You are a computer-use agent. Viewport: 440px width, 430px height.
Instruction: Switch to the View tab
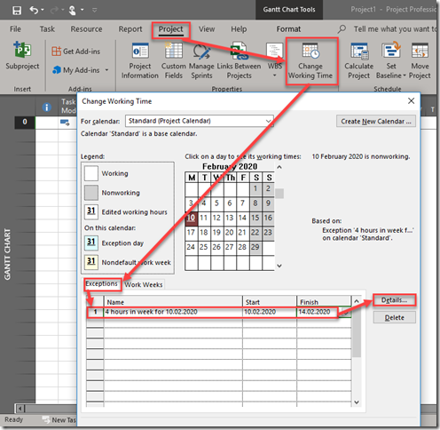tap(207, 29)
